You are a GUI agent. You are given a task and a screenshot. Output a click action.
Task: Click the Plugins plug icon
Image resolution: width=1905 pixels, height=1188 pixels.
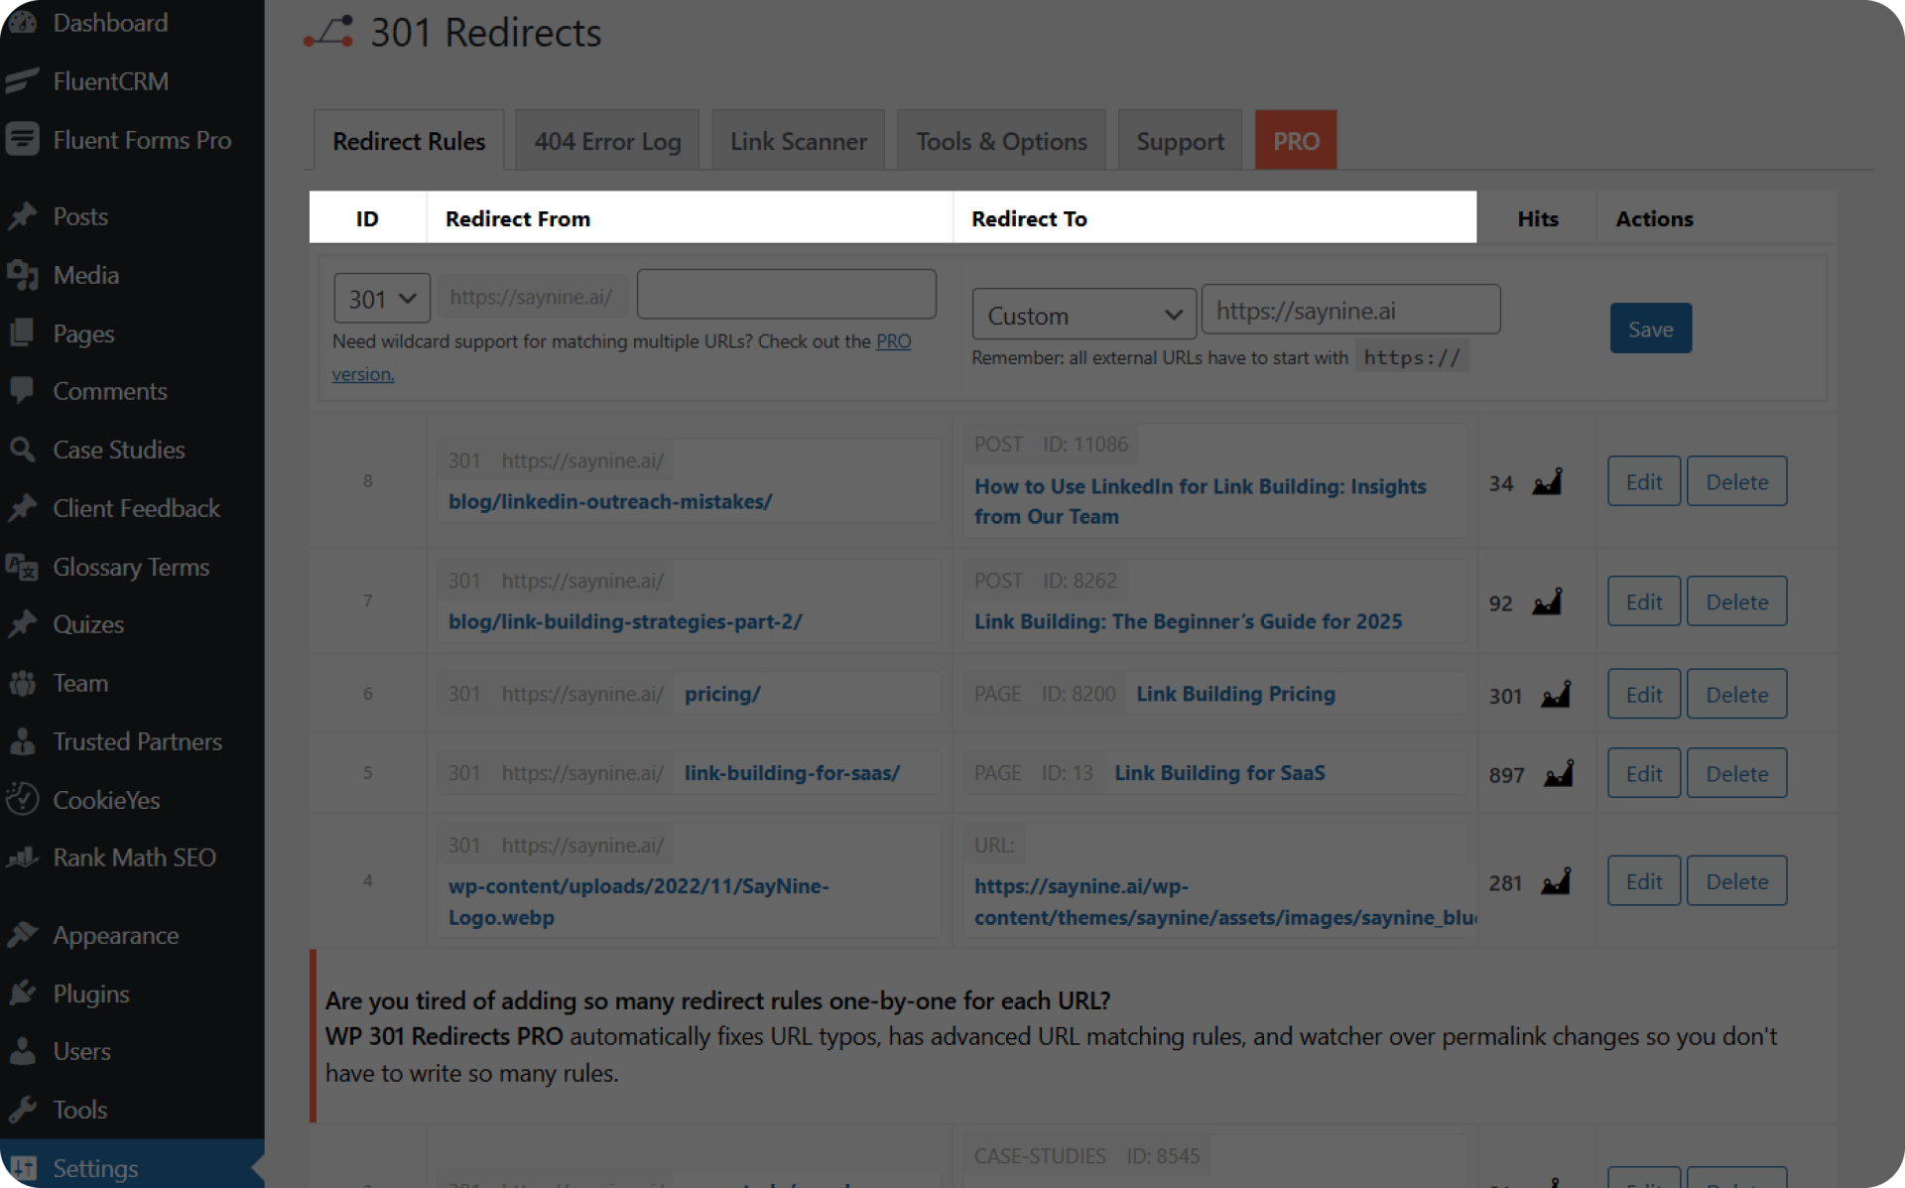23,992
